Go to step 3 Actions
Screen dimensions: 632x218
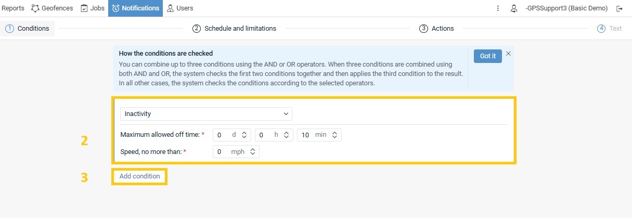click(436, 29)
